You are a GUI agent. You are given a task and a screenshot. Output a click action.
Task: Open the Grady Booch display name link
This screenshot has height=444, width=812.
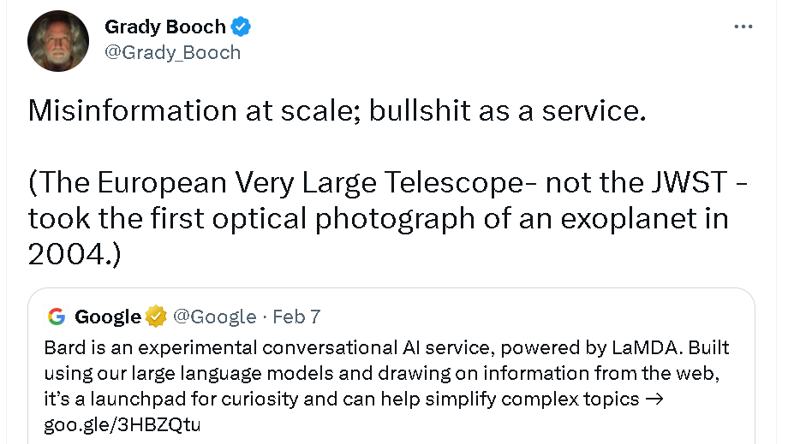(165, 27)
